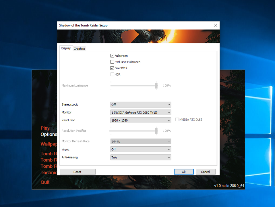275x207 pixels.
Task: Click the v1.0 build 286.0_64 version text
Action: pyautogui.click(x=229, y=185)
